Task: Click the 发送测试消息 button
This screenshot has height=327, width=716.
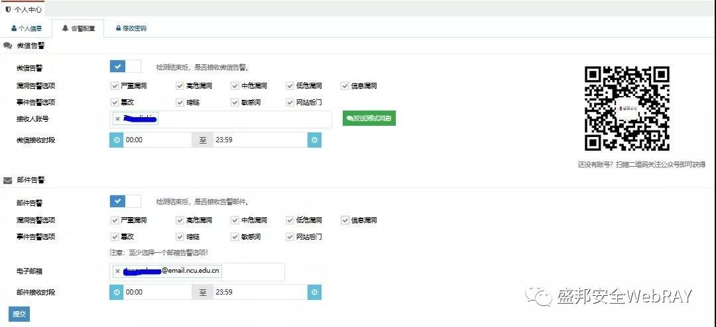Action: 369,118
